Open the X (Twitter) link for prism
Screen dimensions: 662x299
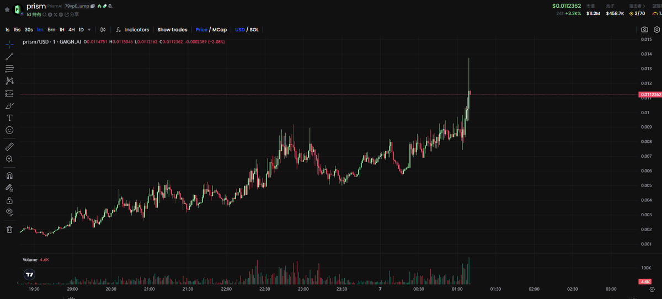[x=55, y=14]
